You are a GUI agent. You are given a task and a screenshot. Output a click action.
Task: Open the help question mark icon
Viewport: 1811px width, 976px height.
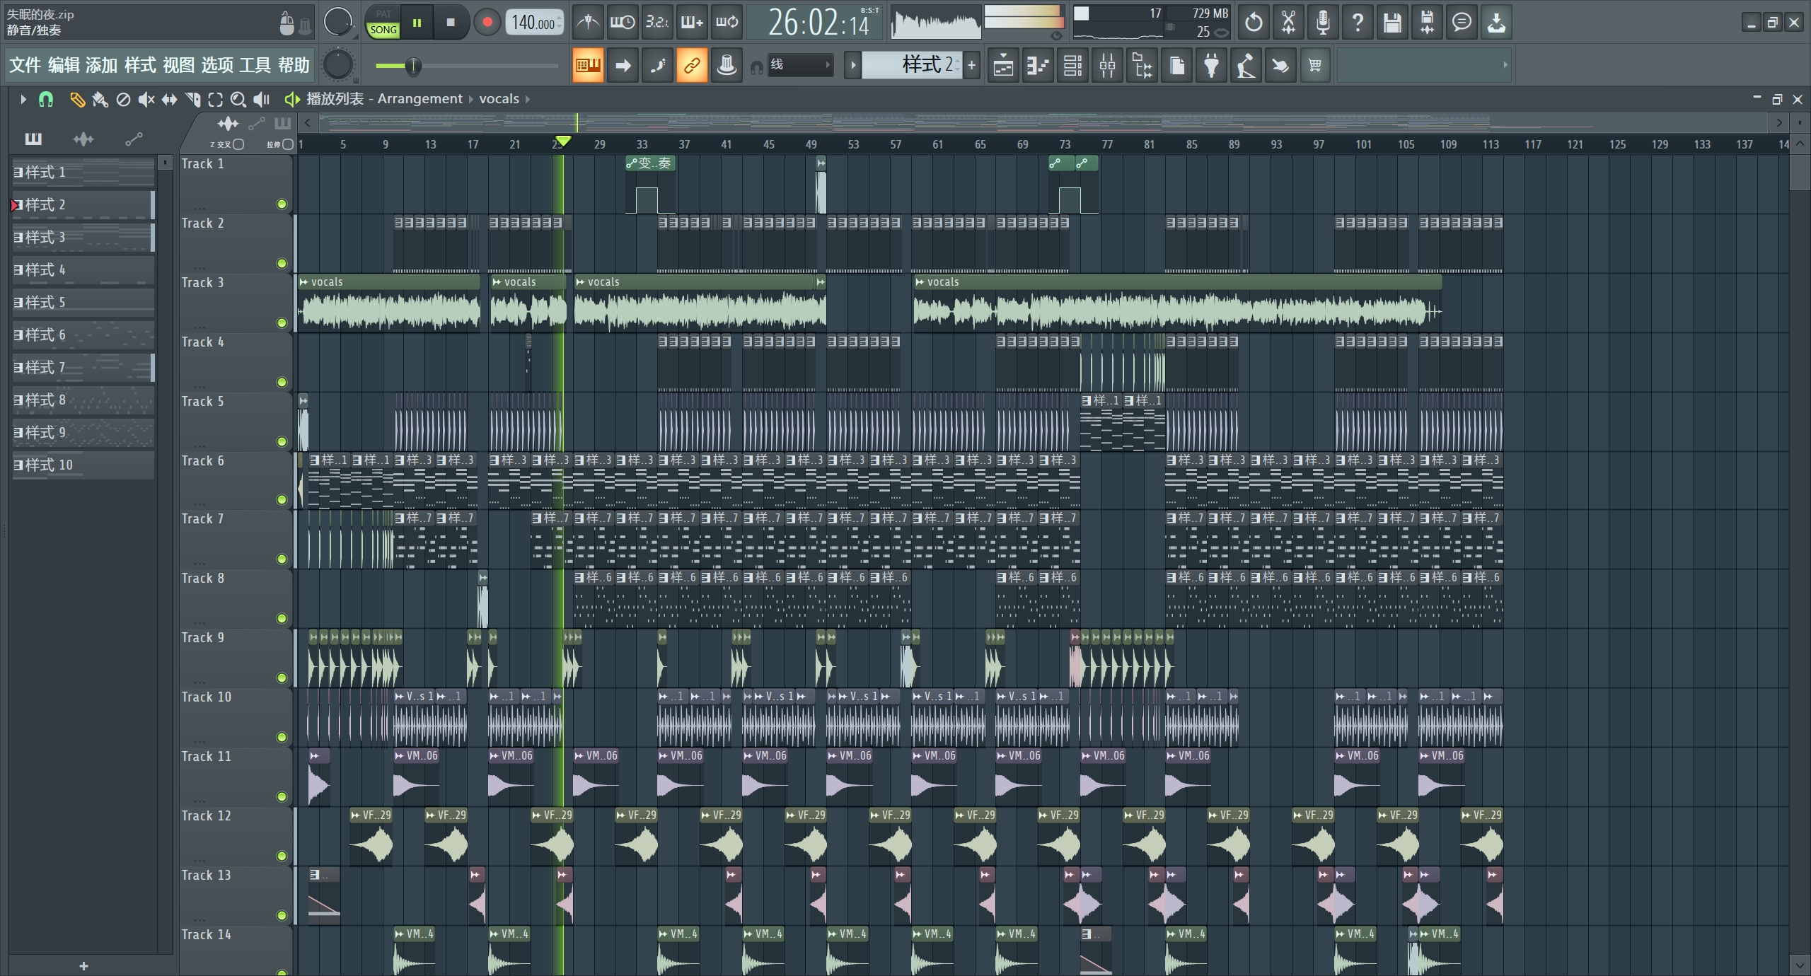pyautogui.click(x=1358, y=23)
